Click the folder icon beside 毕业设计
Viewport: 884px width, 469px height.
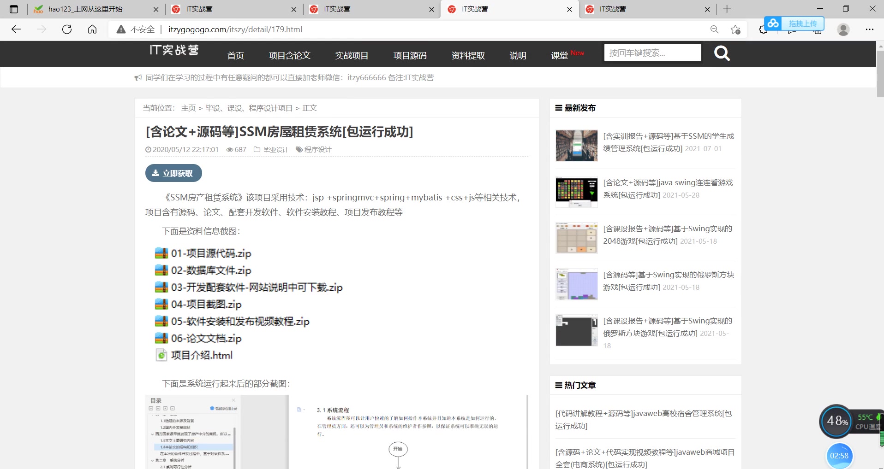257,150
